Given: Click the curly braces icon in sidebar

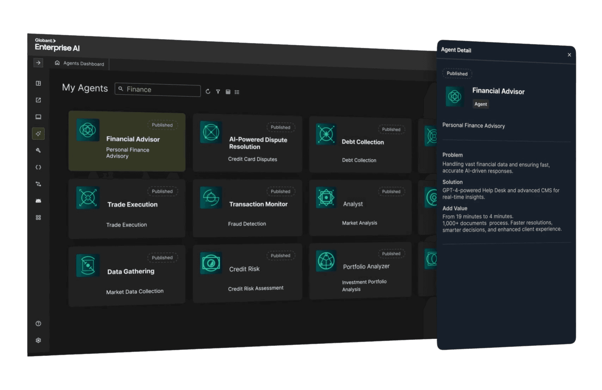Looking at the screenshot, I should click(x=38, y=167).
